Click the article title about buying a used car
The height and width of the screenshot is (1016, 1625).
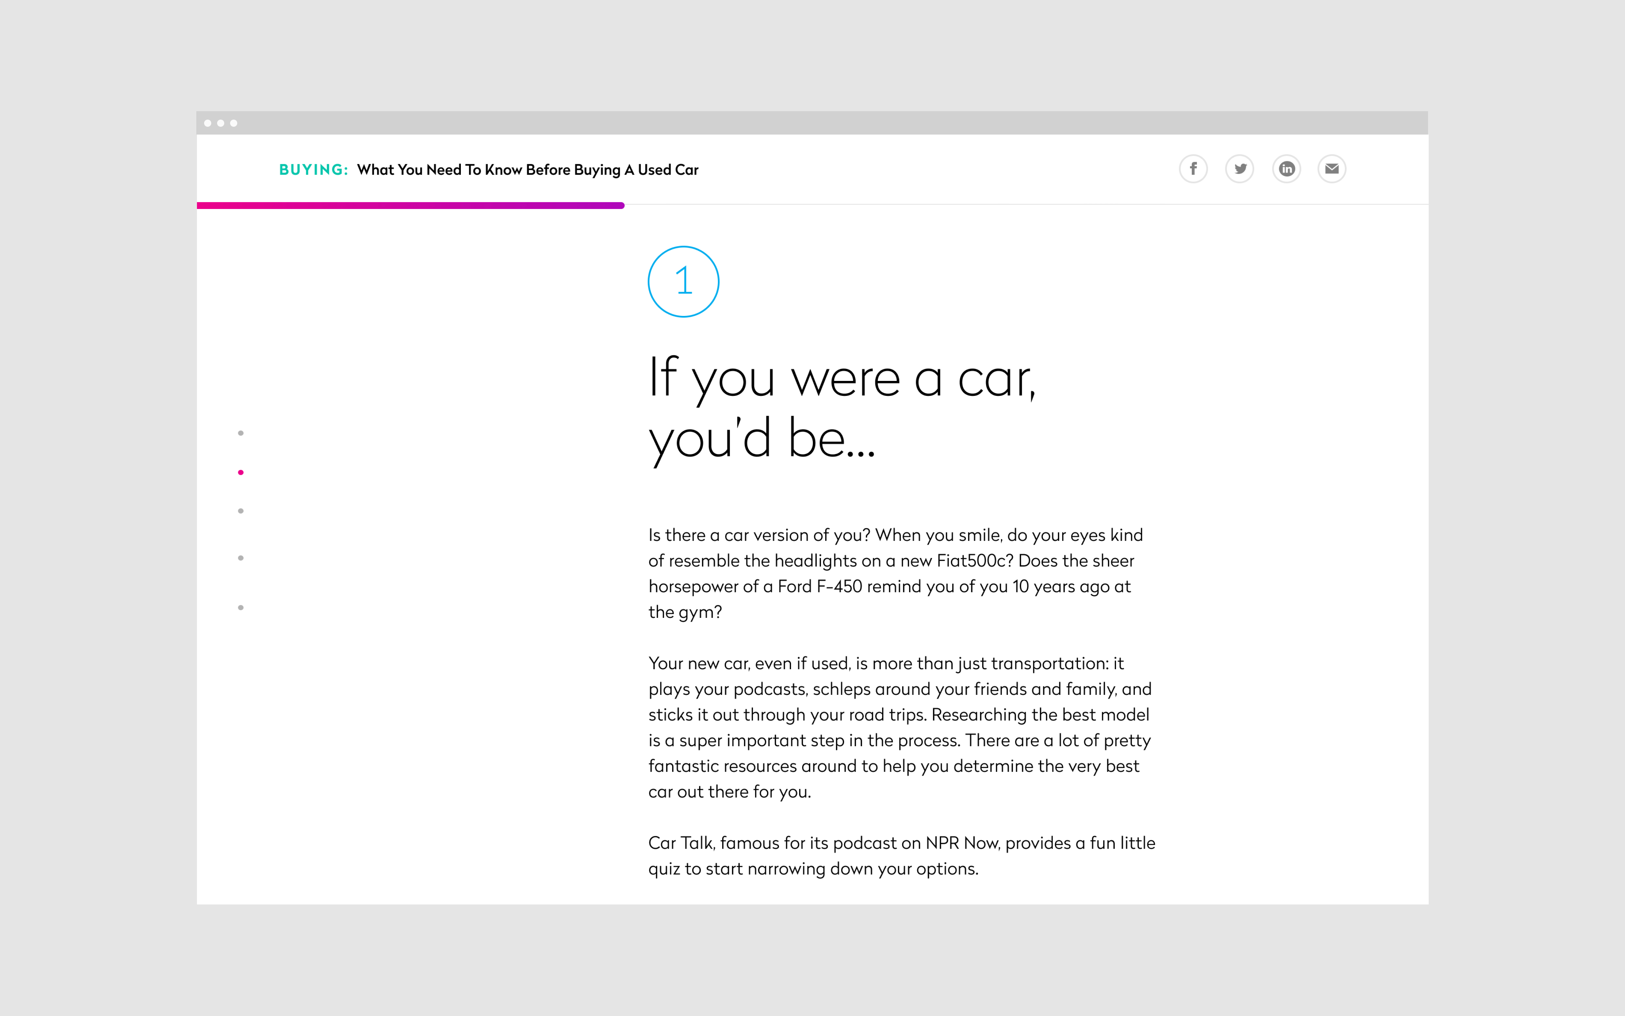click(527, 170)
